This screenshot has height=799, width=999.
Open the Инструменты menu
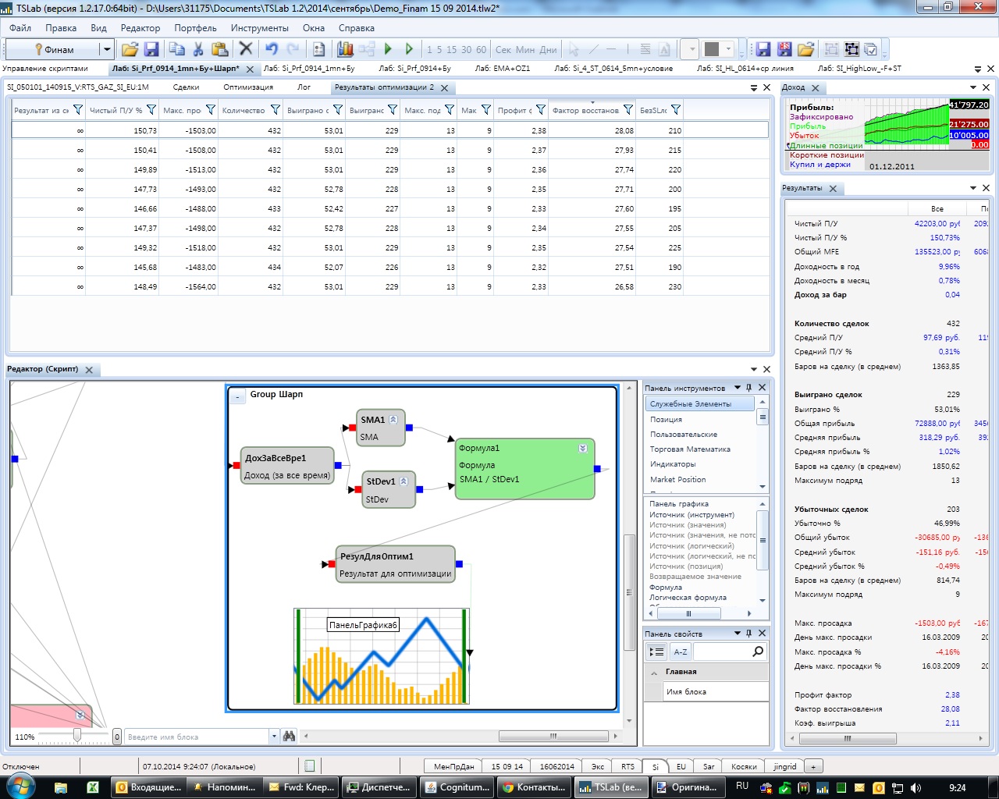point(259,27)
